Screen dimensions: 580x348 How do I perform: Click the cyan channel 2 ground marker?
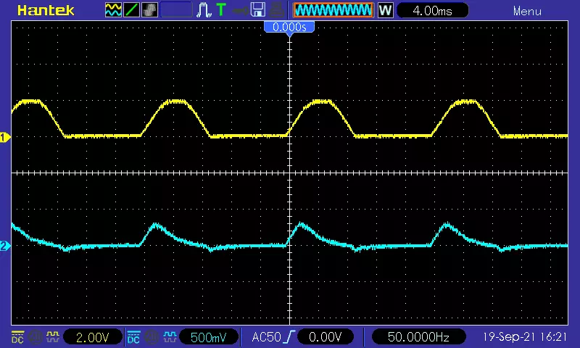pos(4,246)
